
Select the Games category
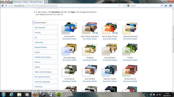[x=45, y=52]
